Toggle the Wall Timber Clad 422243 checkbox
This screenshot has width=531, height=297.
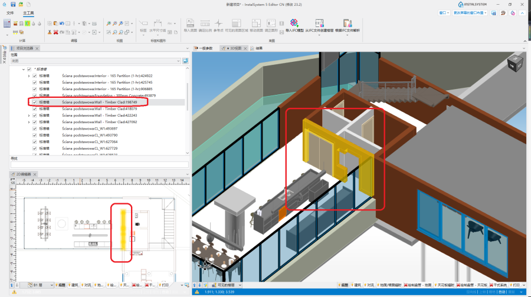[35, 115]
